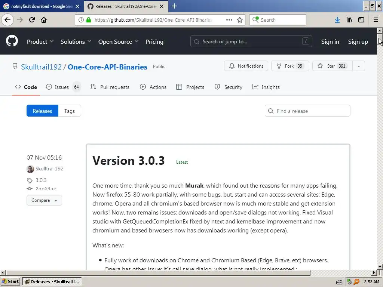This screenshot has width=383, height=287.
Task: Expand the Open Source navigation menu
Action: 118,42
